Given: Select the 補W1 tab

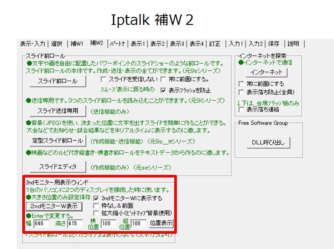Looking at the screenshot, I should [77, 44].
